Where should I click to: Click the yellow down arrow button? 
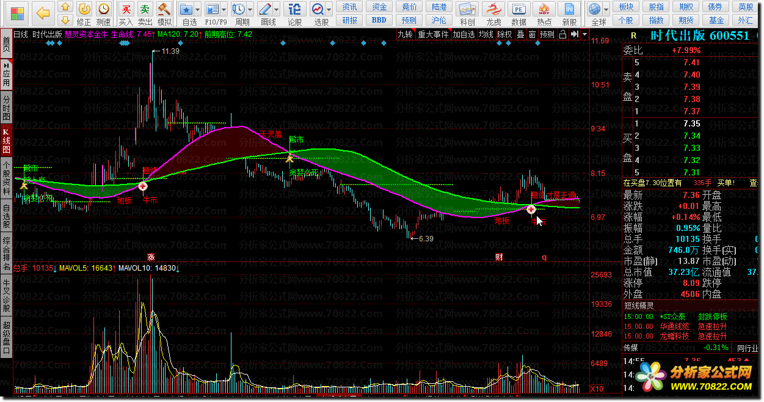[x=66, y=20]
